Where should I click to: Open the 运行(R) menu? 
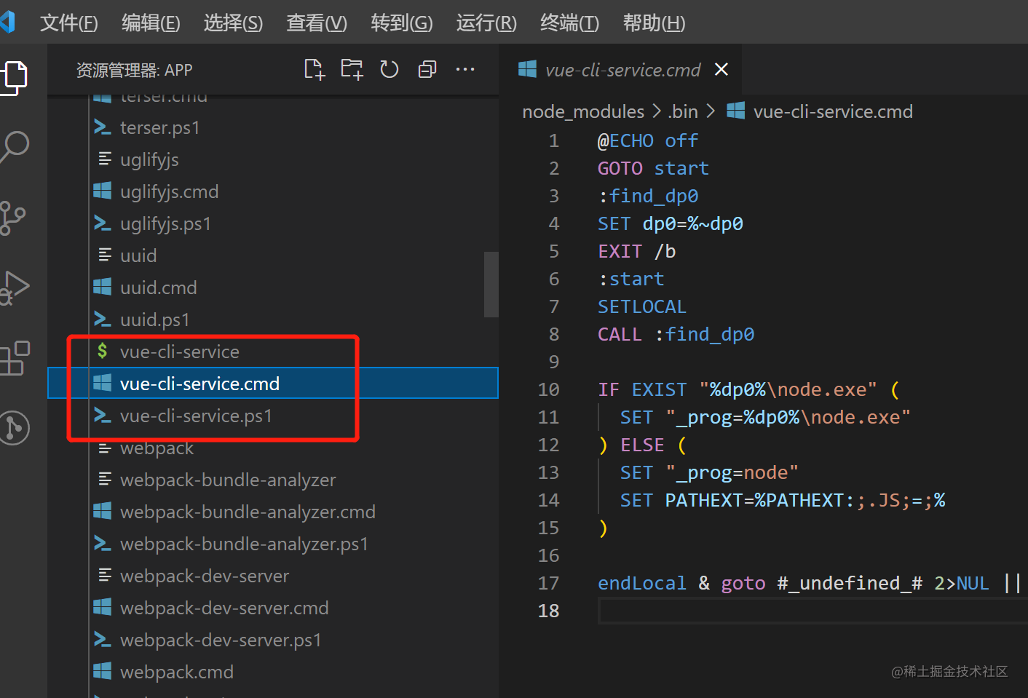click(486, 23)
